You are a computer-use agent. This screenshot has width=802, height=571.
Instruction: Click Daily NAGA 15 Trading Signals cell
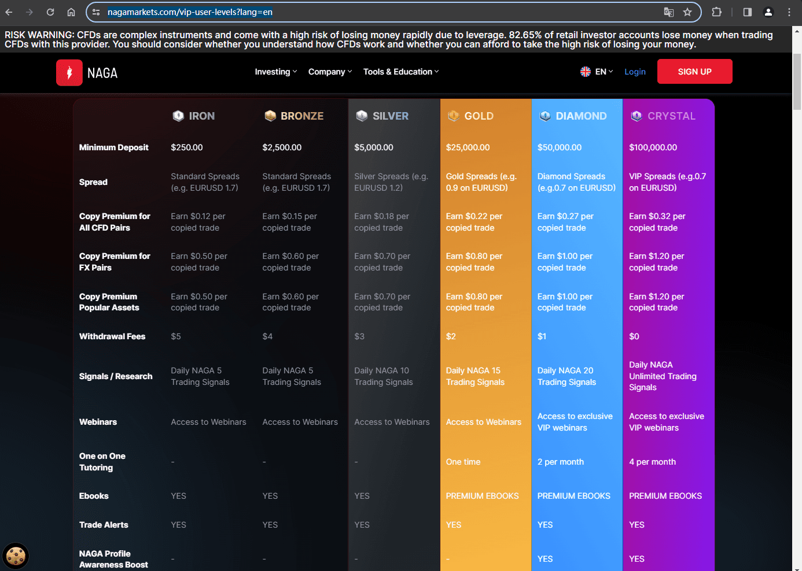475,376
